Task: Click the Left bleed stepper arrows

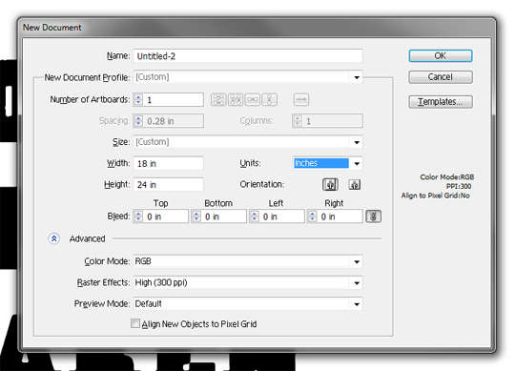Action: point(255,216)
